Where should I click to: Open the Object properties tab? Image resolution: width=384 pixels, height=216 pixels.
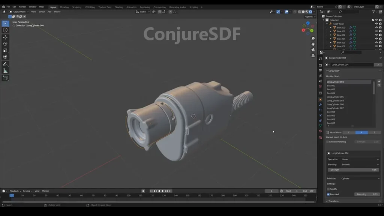click(320, 99)
